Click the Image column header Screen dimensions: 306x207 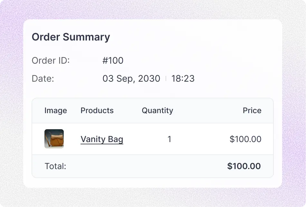pos(56,111)
